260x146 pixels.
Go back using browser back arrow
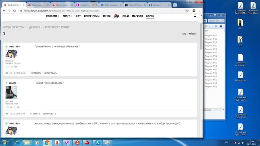click(4, 11)
